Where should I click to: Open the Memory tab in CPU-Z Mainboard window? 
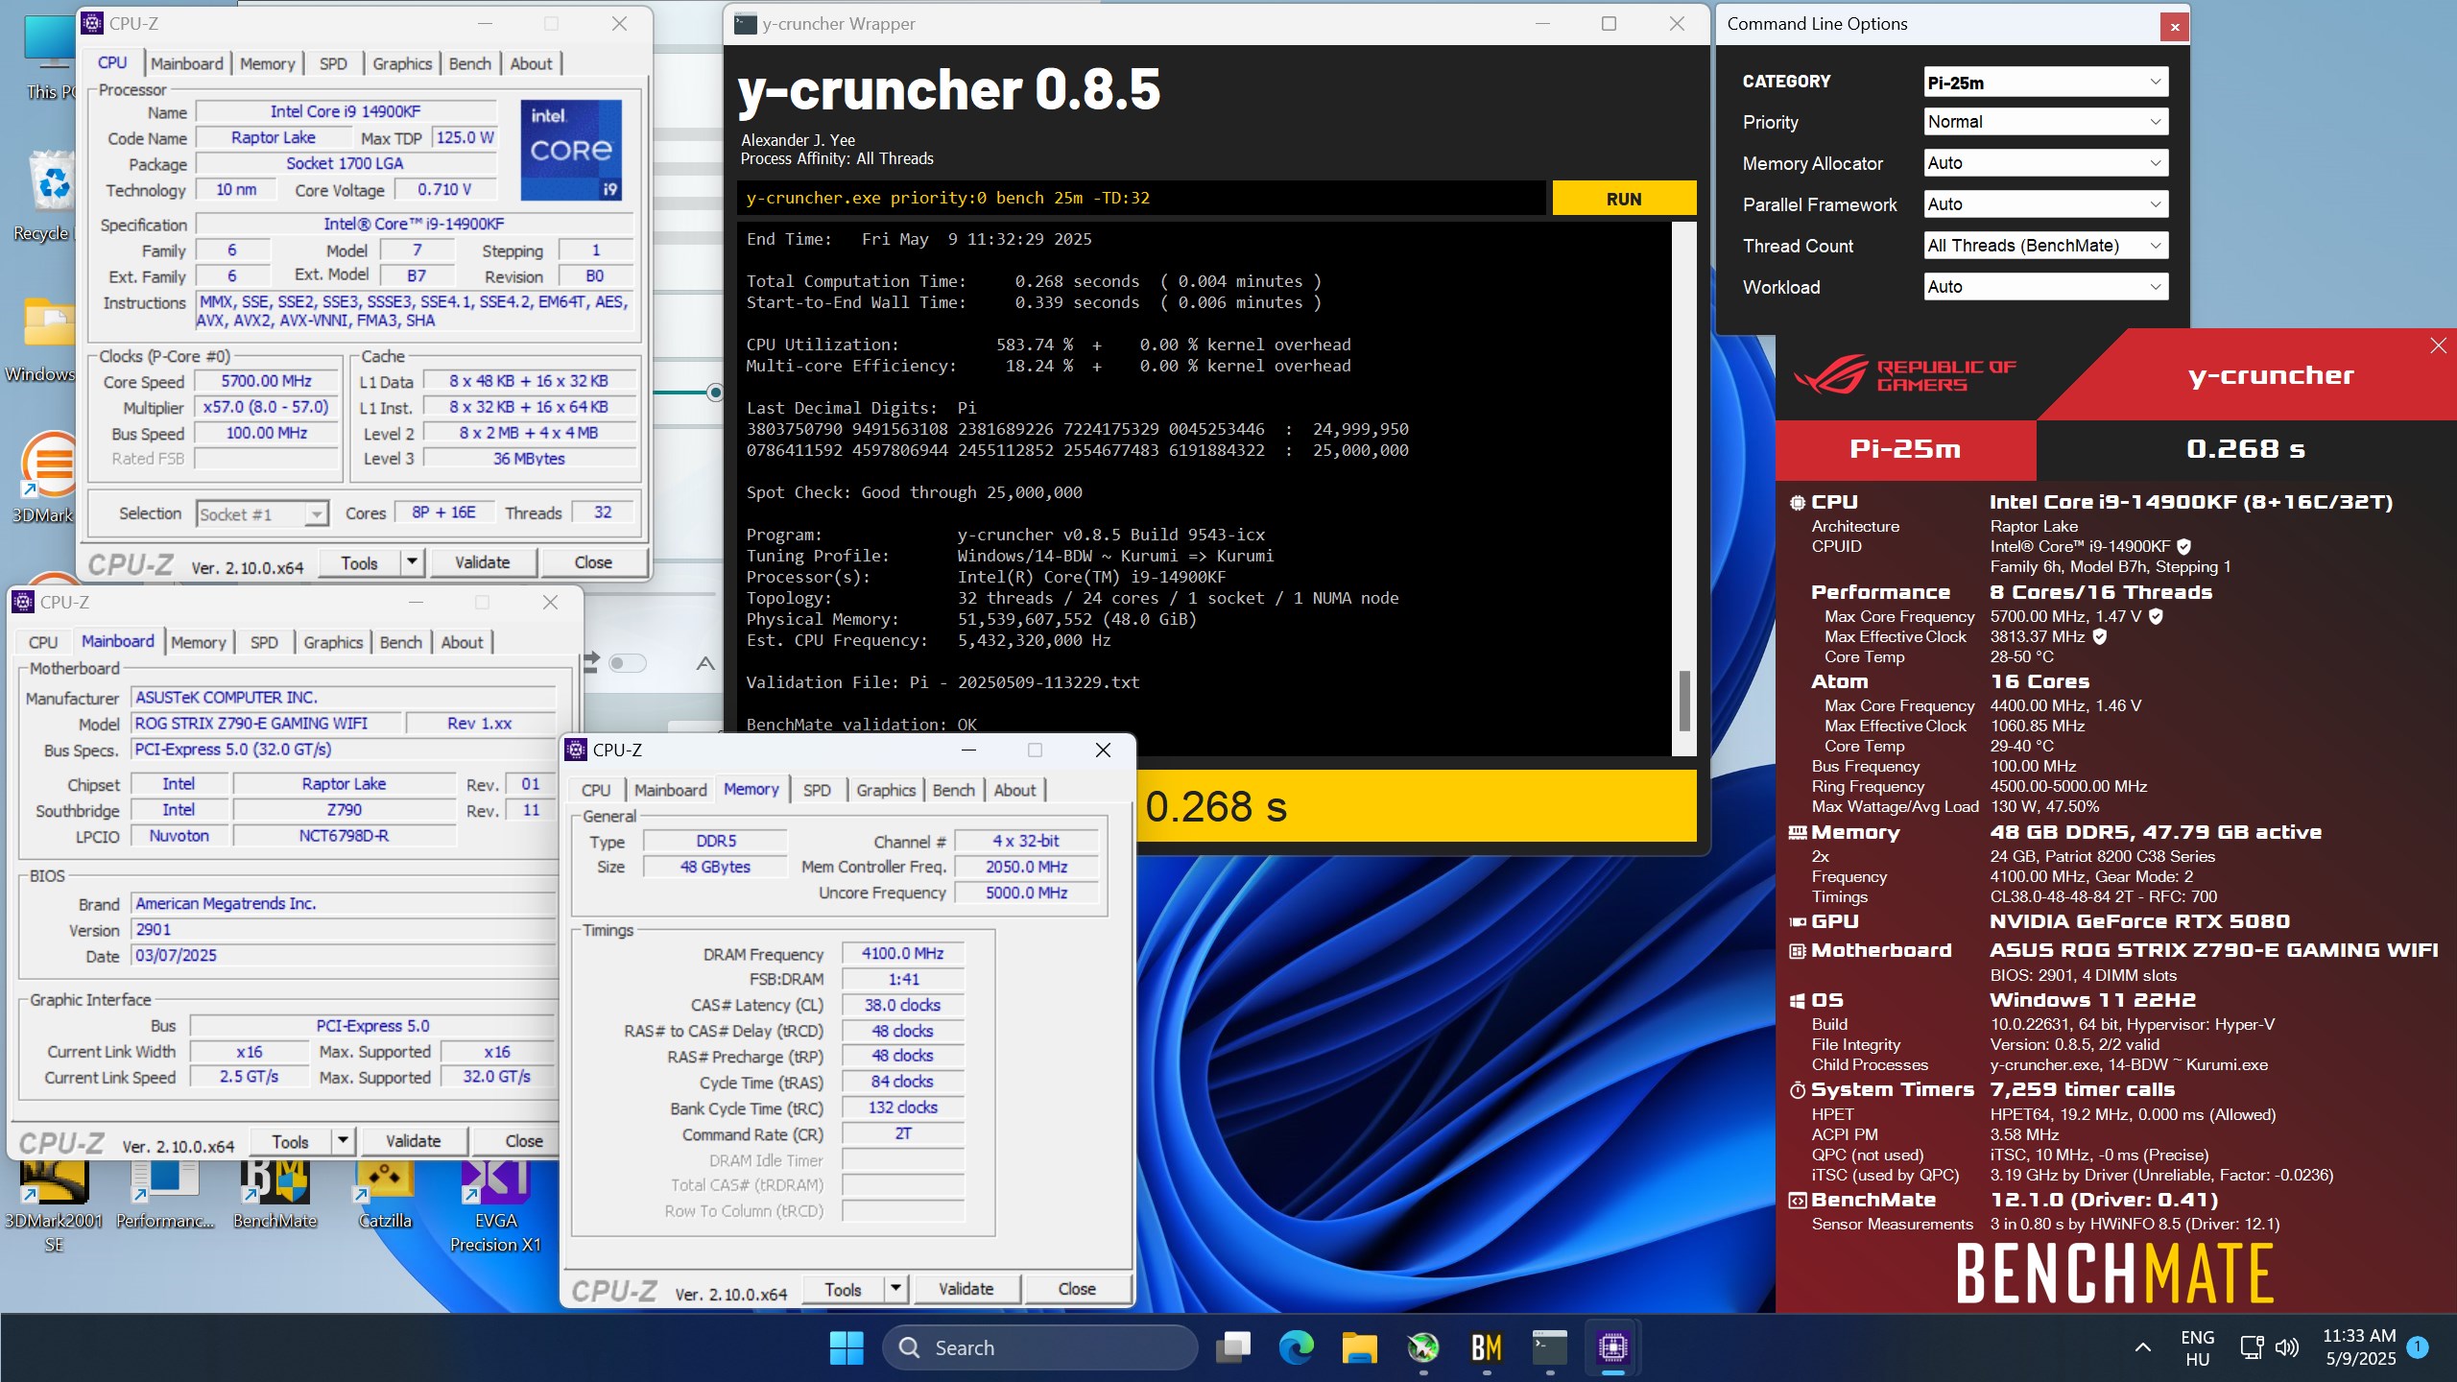[x=198, y=642]
